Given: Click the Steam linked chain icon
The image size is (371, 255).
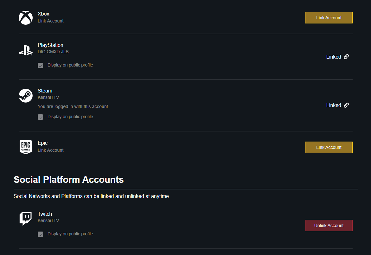Looking at the screenshot, I should pos(346,105).
